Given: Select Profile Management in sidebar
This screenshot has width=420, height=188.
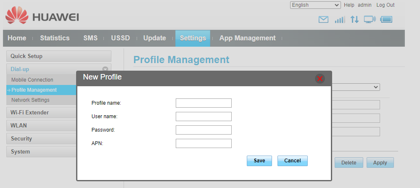Looking at the screenshot, I should pos(42,90).
